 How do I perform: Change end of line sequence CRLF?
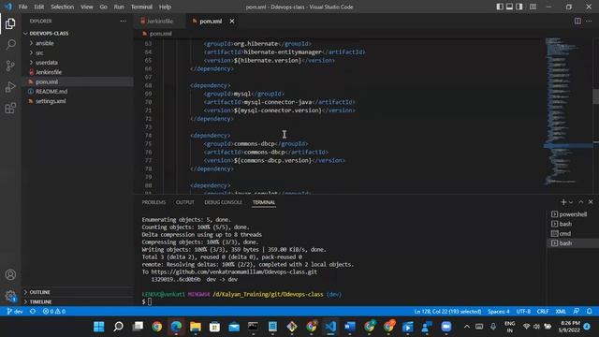click(543, 312)
